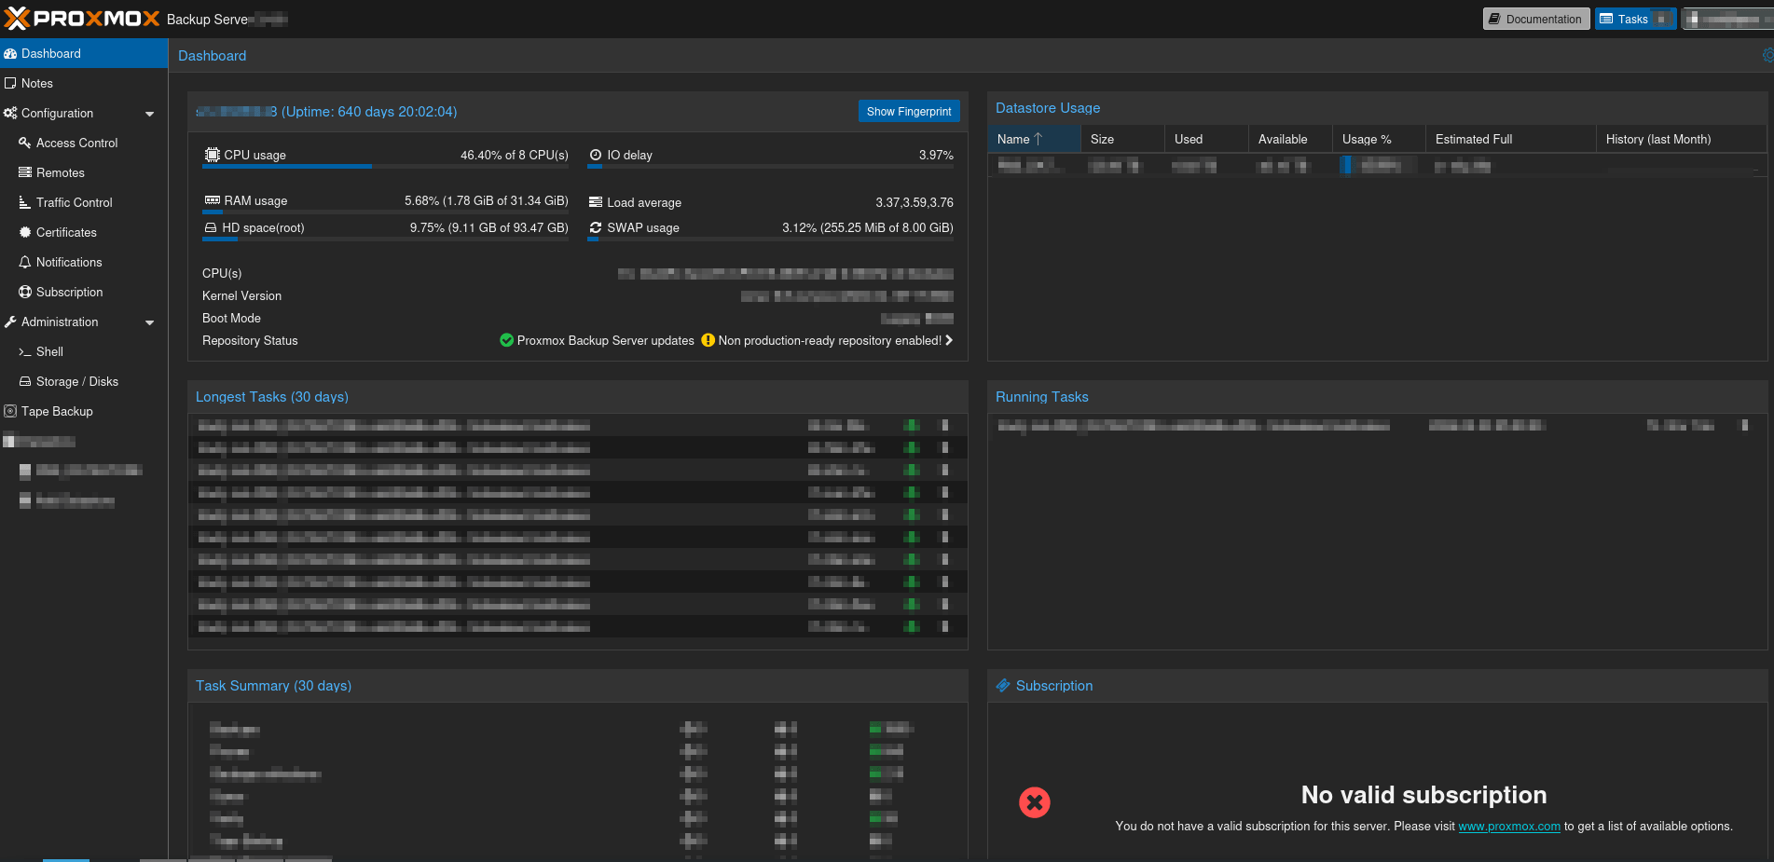Open the Subscription sidebar entry
The width and height of the screenshot is (1774, 862).
pos(84,292)
